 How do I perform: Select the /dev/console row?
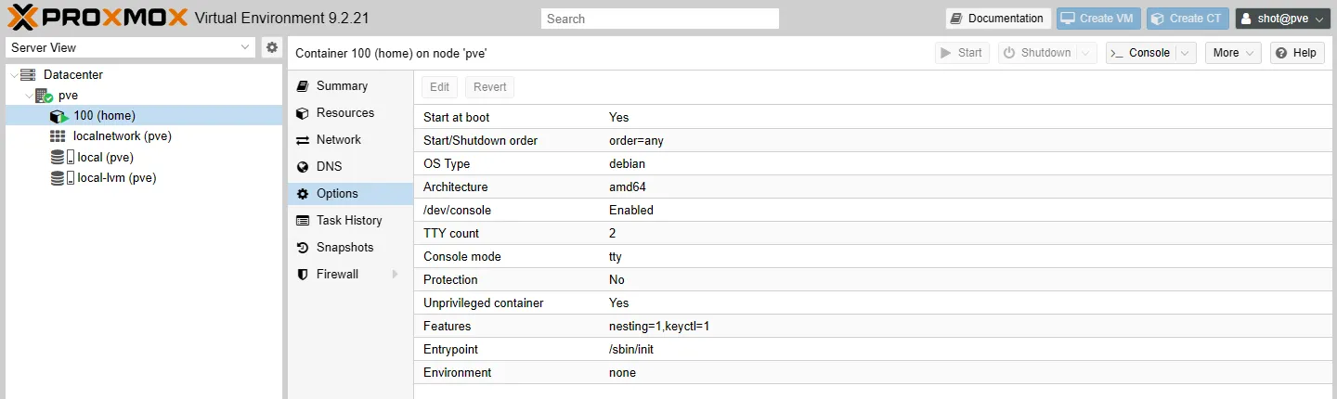pyautogui.click(x=873, y=211)
